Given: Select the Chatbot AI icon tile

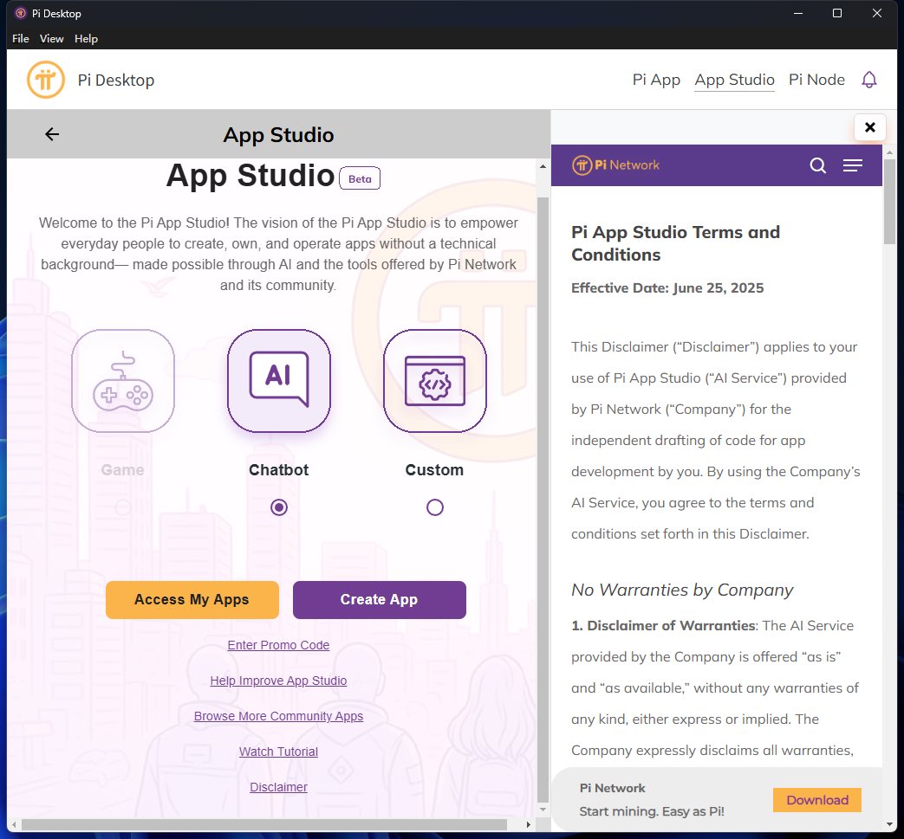Looking at the screenshot, I should [x=279, y=381].
